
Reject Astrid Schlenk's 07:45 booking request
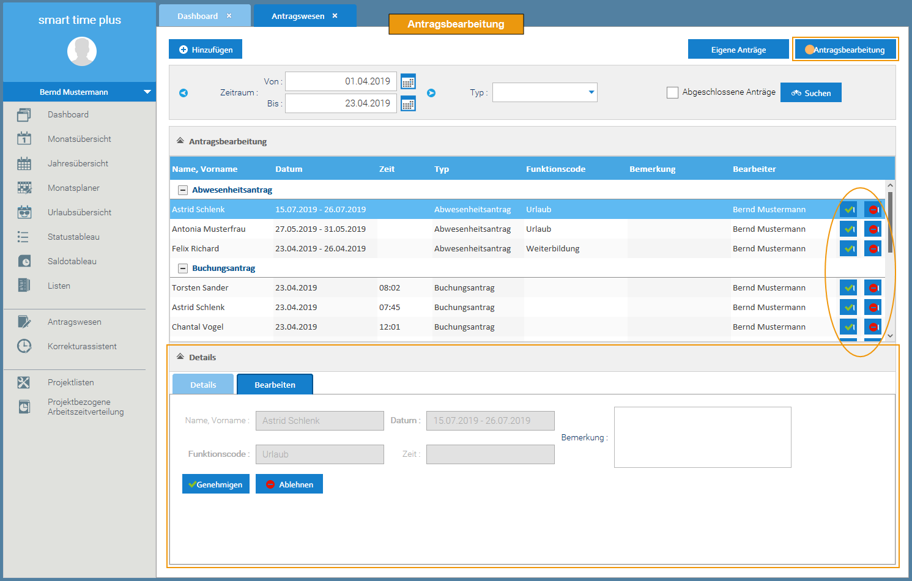(873, 307)
